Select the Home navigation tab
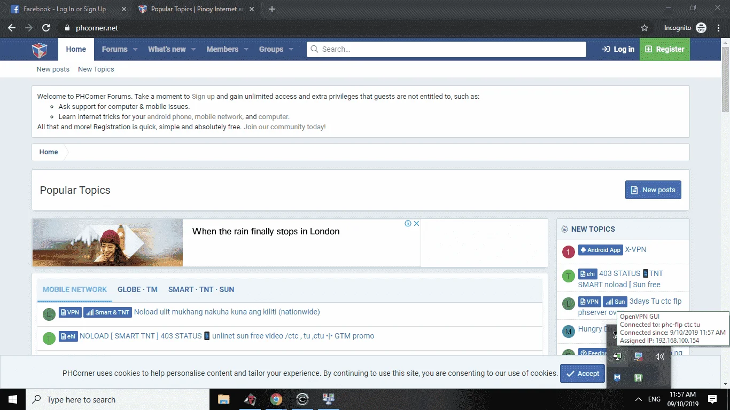 [x=76, y=49]
